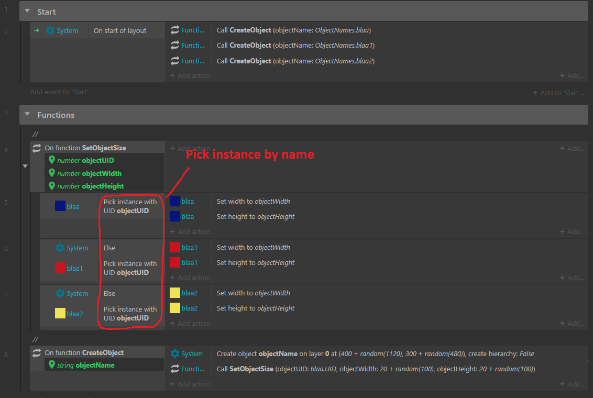
Task: Click the objectHeight parameter pin icon
Action: tap(52, 186)
